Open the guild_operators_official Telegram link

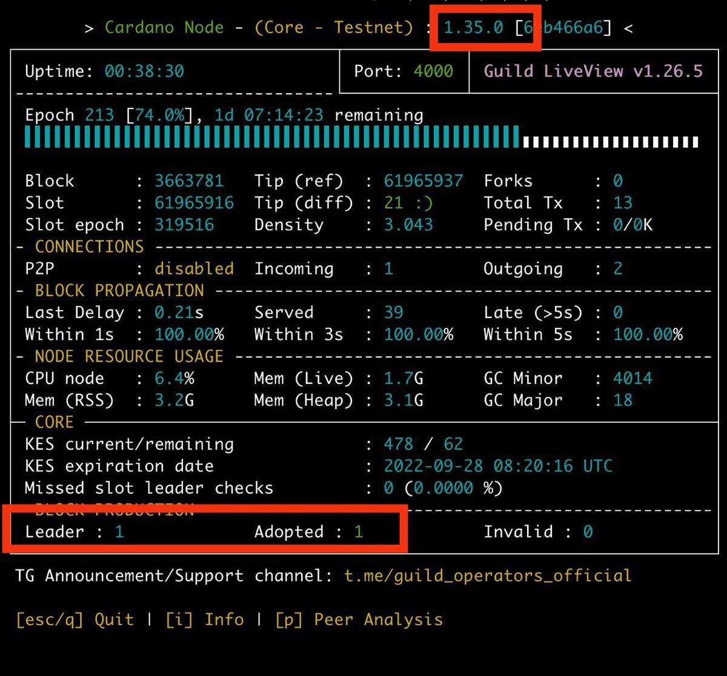pyautogui.click(x=486, y=575)
